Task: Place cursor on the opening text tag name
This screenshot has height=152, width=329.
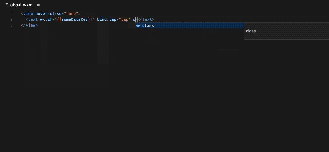Action: (x=33, y=19)
